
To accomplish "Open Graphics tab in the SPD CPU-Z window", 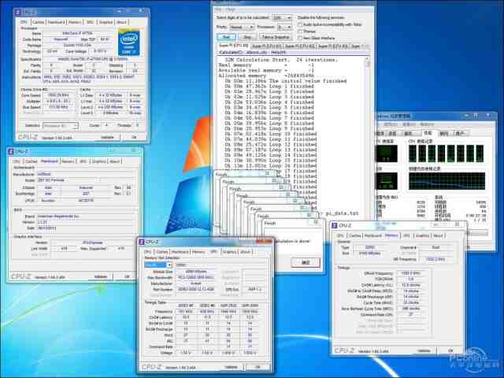I will coord(229,252).
